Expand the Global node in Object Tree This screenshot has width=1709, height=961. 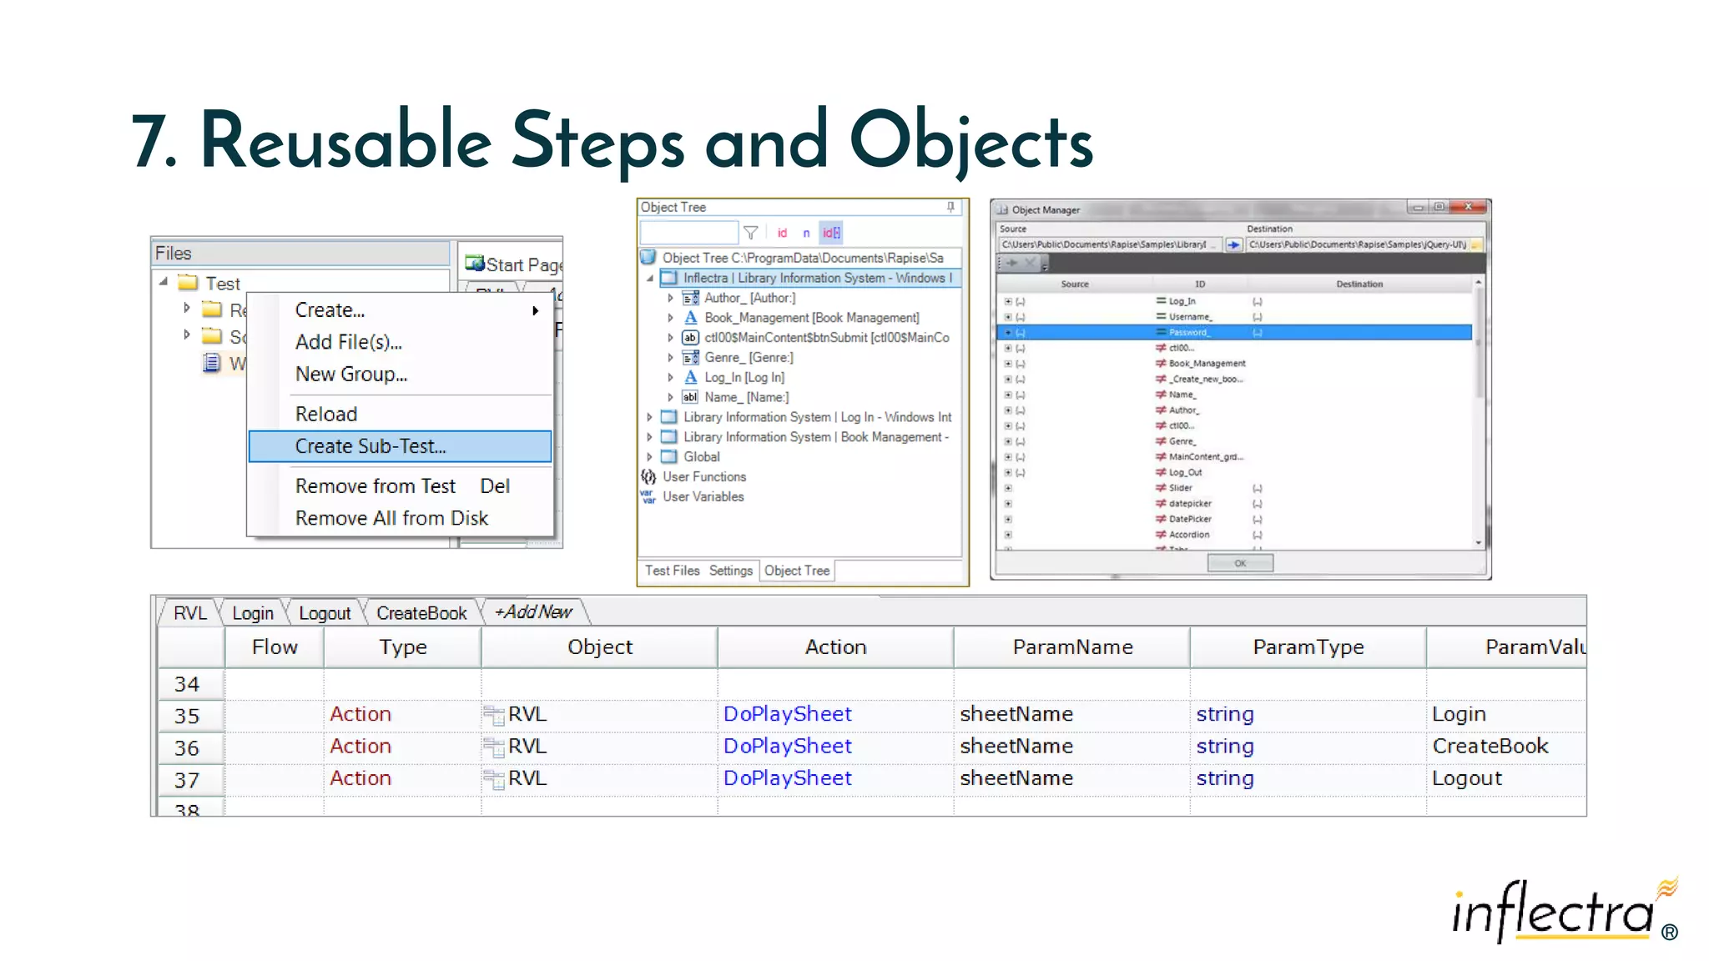(x=650, y=457)
